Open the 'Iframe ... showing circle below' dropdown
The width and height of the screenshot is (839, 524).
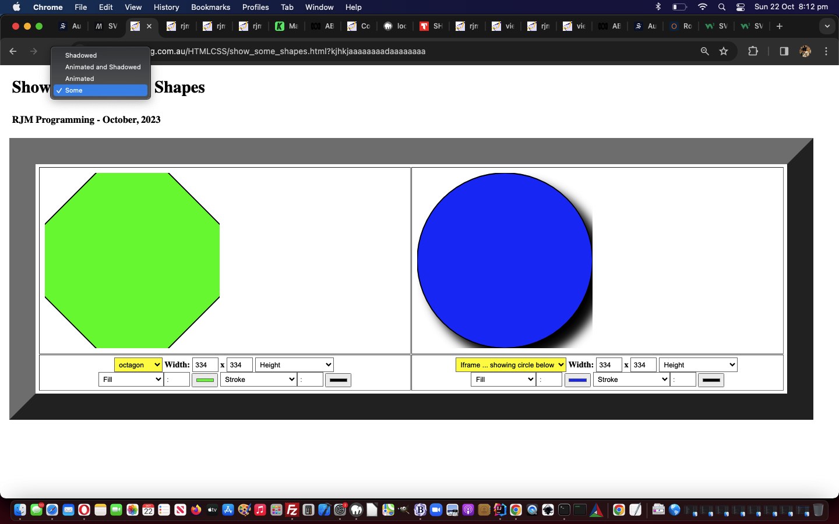(x=510, y=365)
